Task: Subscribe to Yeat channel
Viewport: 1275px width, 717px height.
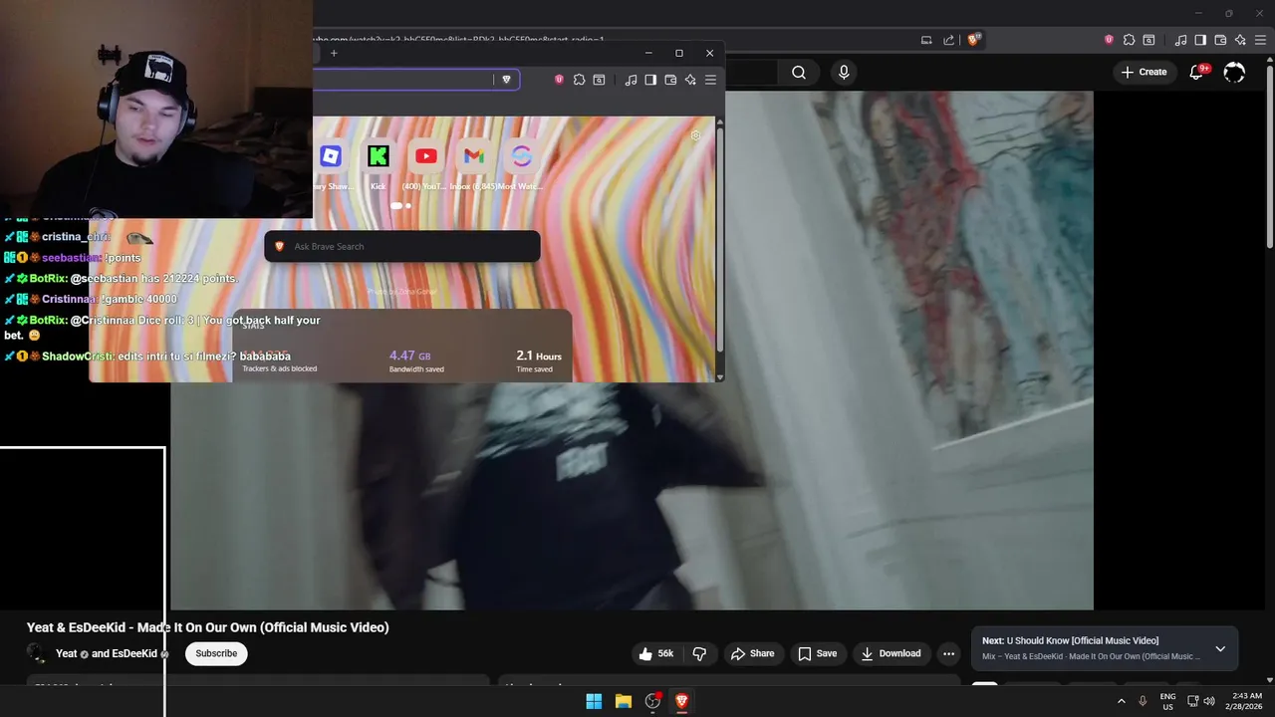Action: [x=216, y=653]
